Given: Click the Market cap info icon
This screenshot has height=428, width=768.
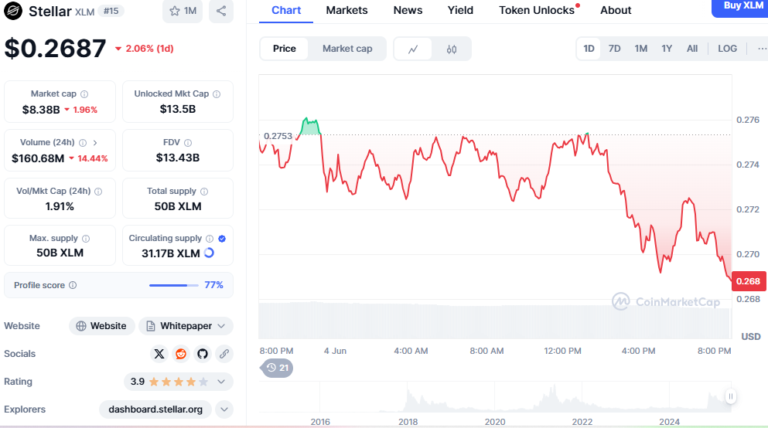Looking at the screenshot, I should [84, 94].
